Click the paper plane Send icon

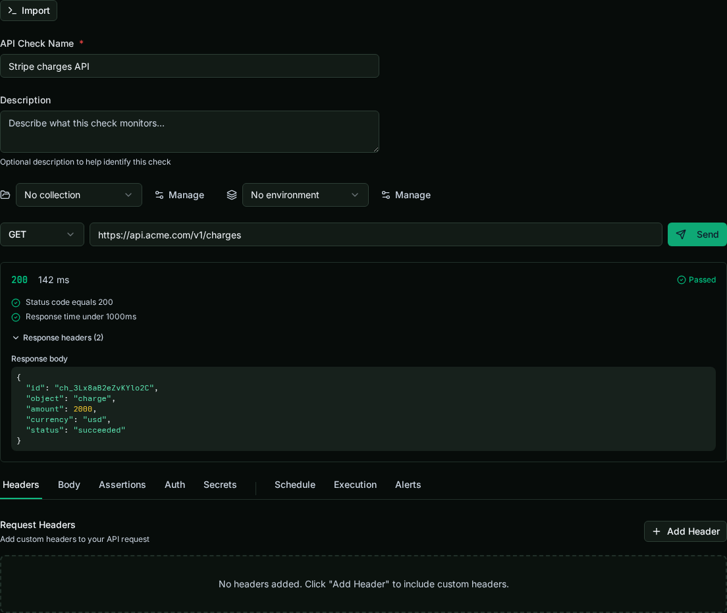pos(681,234)
